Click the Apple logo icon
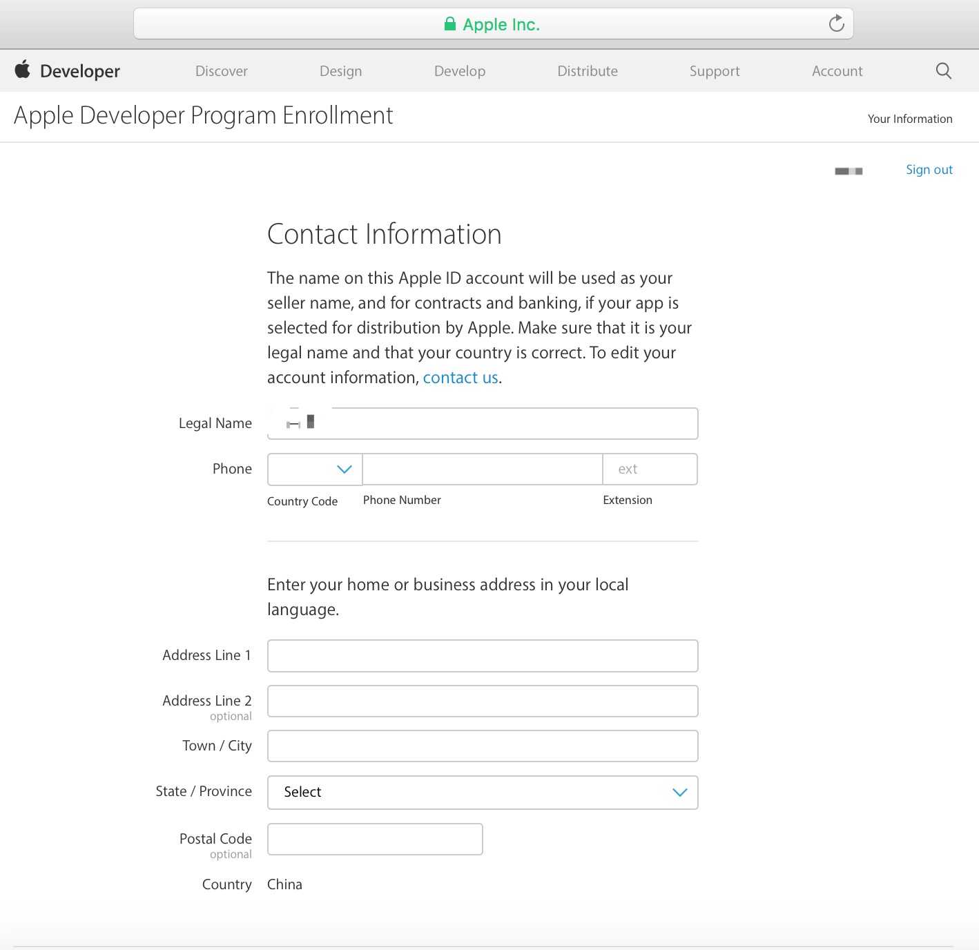Viewport: 979px width, 950px height. pos(23,69)
